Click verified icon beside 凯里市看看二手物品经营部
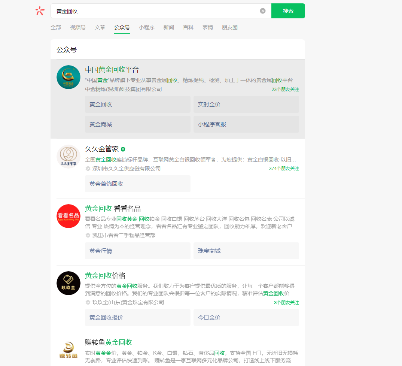The width and height of the screenshot is (402, 366). click(x=88, y=235)
